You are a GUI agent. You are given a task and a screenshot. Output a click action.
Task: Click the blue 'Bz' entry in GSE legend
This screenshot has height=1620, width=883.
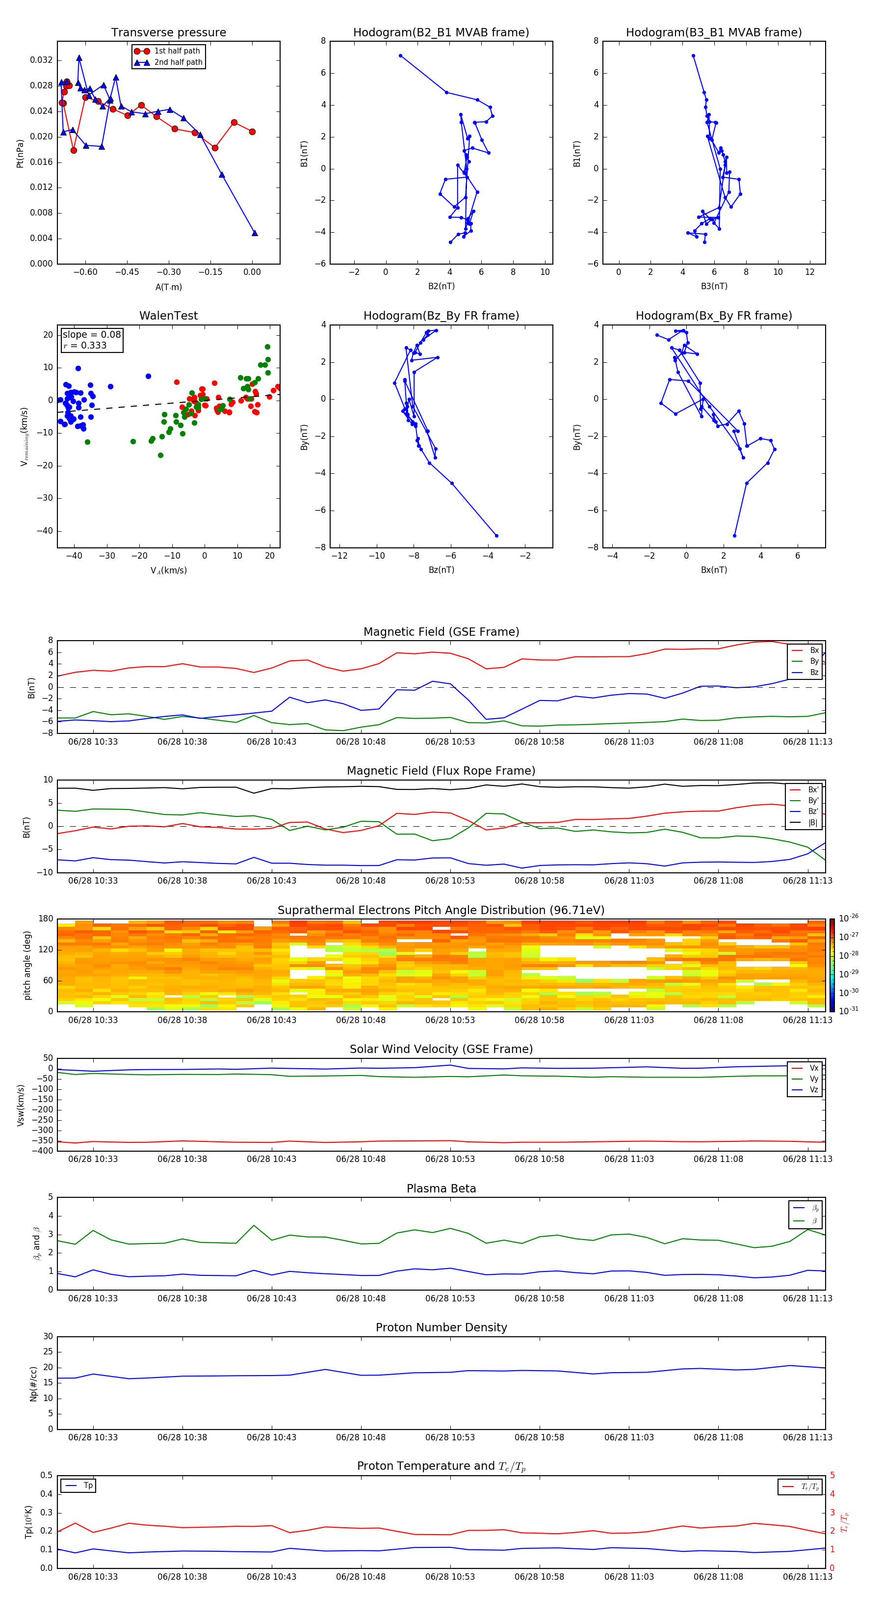[805, 672]
